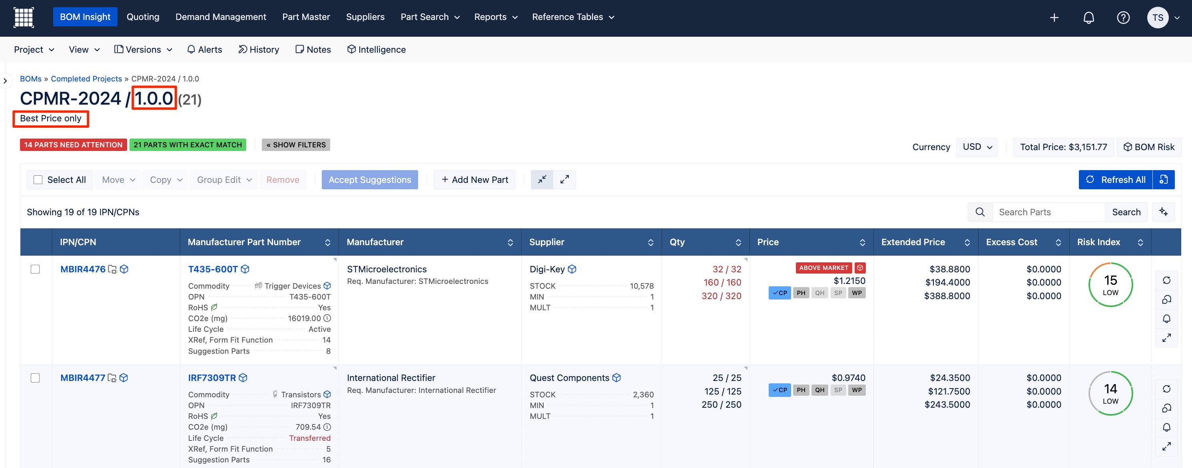Screen dimensions: 1192x468
Task: Click alert bell icon for MBIR4476 row
Action: (x=1166, y=319)
